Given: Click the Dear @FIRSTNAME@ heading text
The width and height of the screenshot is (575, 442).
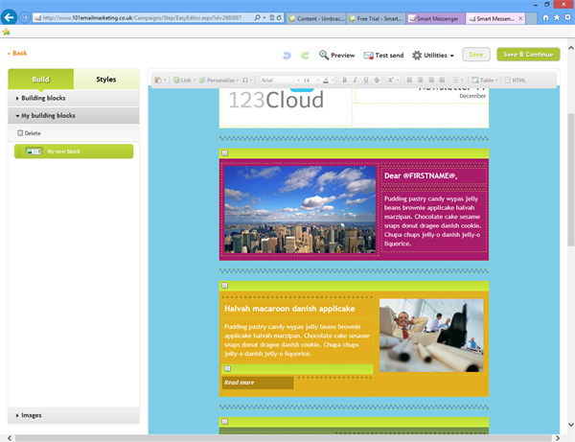Looking at the screenshot, I should coord(421,175).
